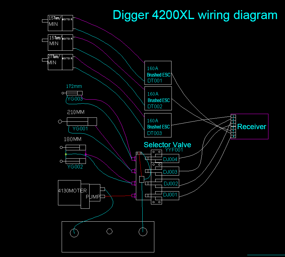Click the 27Turn/MIN motor block
285x257 pixels.
point(60,62)
